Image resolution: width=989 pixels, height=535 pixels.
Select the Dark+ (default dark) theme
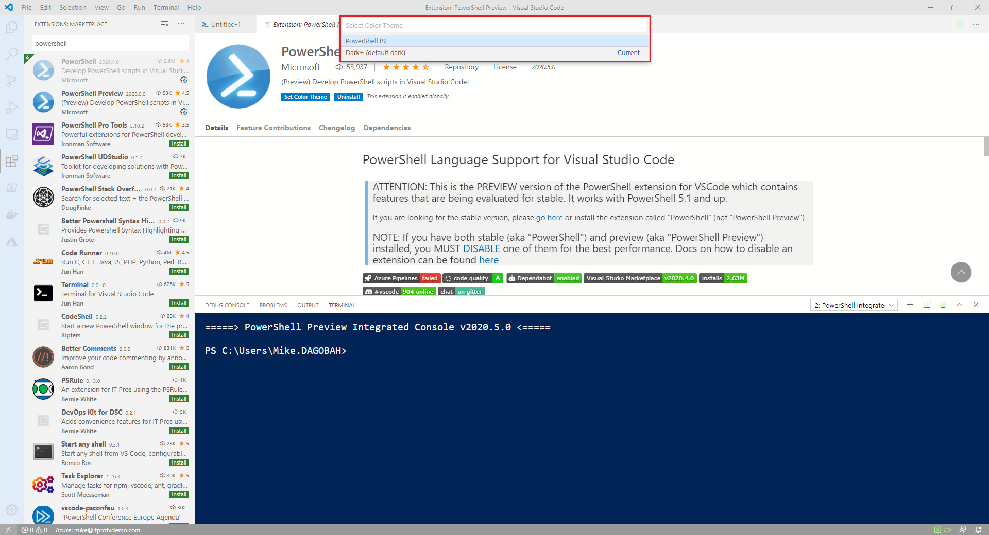point(494,52)
